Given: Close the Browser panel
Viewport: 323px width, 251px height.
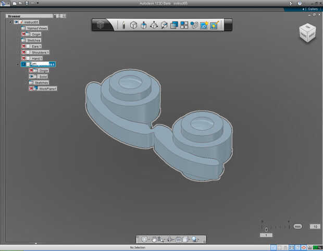Looking at the screenshot, I should 64,16.
